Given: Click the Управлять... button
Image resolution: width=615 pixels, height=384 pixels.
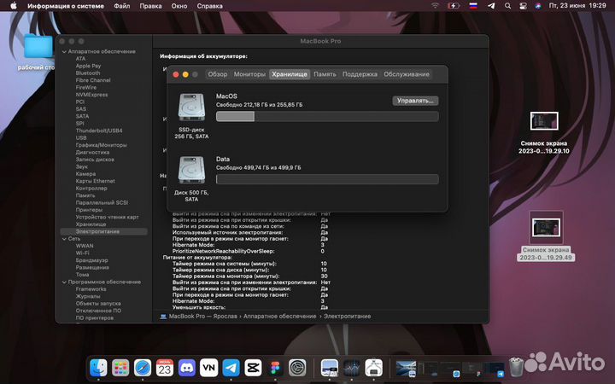Looking at the screenshot, I should point(415,101).
